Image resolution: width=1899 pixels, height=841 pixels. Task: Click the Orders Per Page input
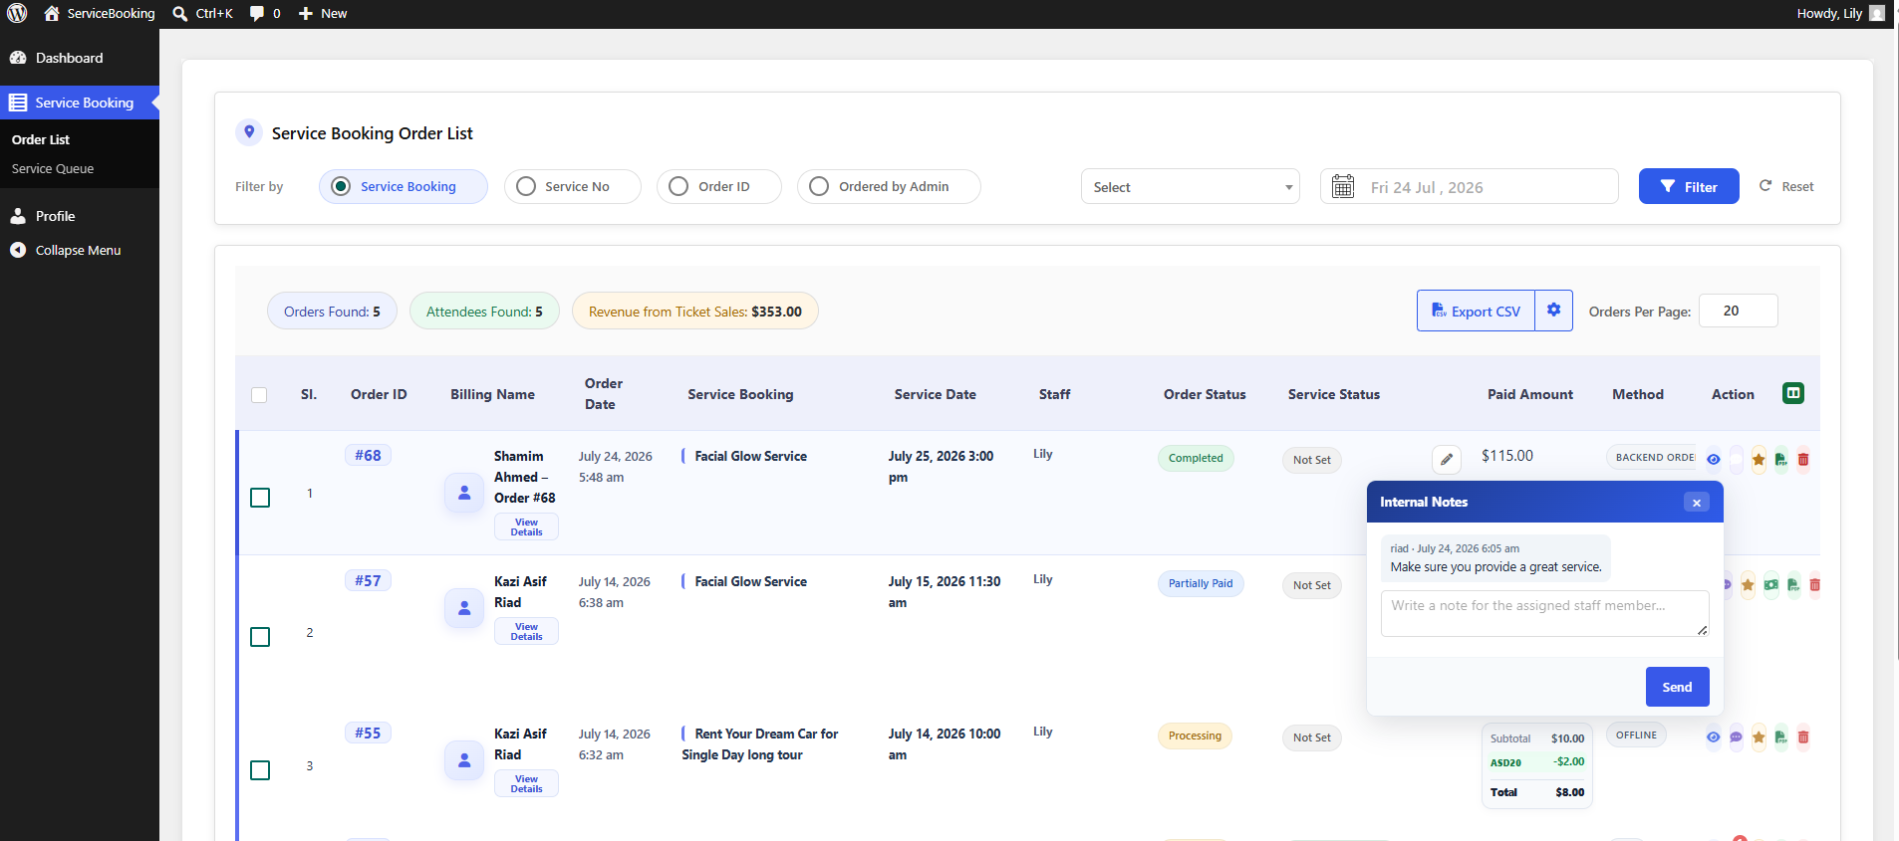point(1738,311)
